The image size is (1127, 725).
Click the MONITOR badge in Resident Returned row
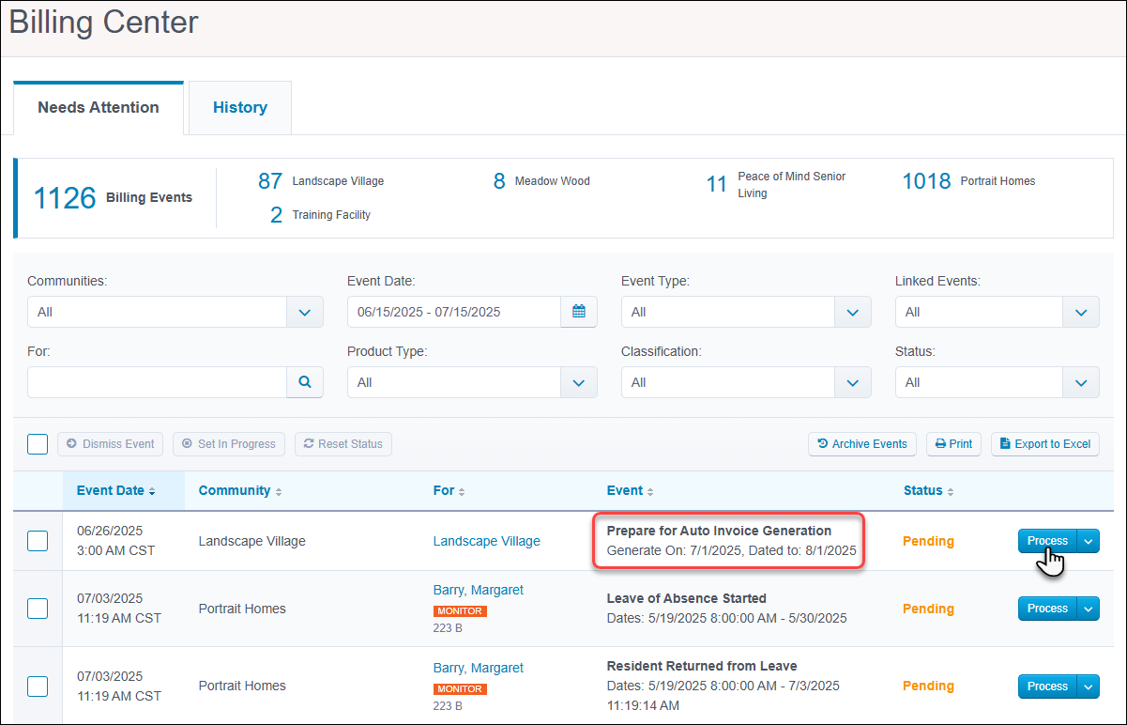click(460, 689)
